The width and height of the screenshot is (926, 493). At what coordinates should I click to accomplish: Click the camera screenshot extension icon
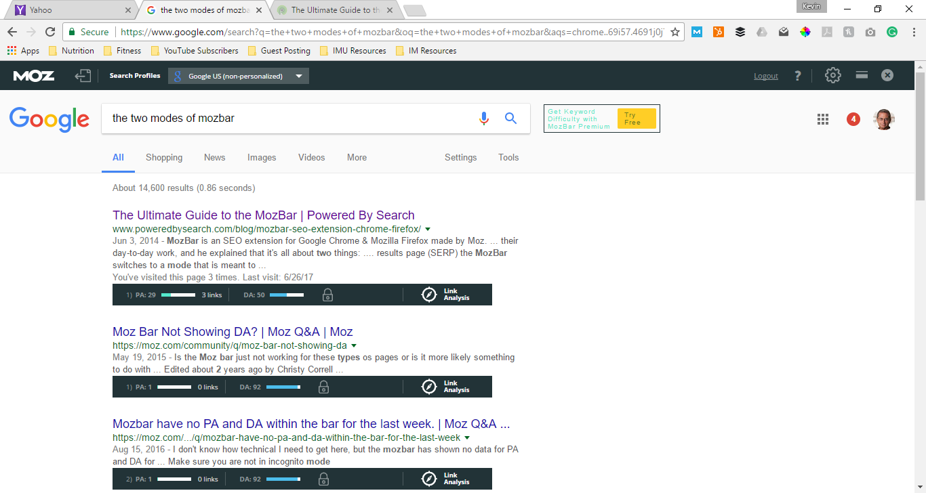tap(870, 32)
